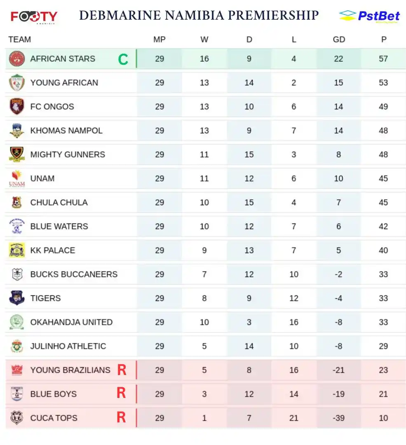Select the KK Palace yellow badge

[17, 251]
